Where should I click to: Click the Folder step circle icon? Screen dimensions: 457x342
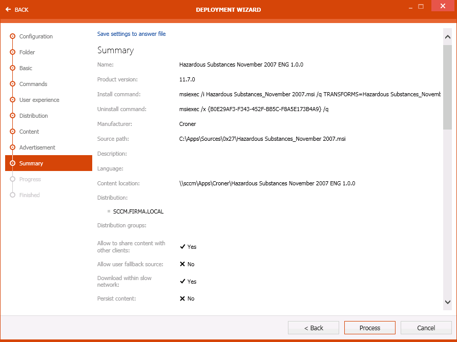pos(13,52)
